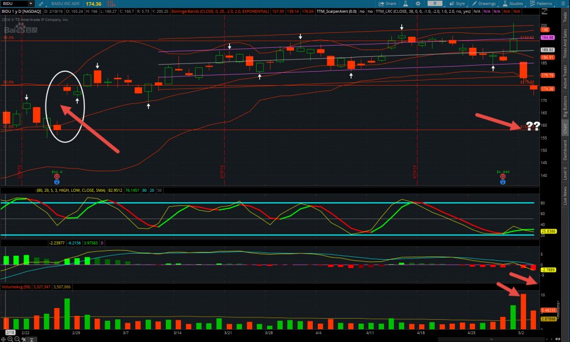Select the Big Buttons side tab
570x342 pixels.
pyautogui.click(x=566, y=106)
